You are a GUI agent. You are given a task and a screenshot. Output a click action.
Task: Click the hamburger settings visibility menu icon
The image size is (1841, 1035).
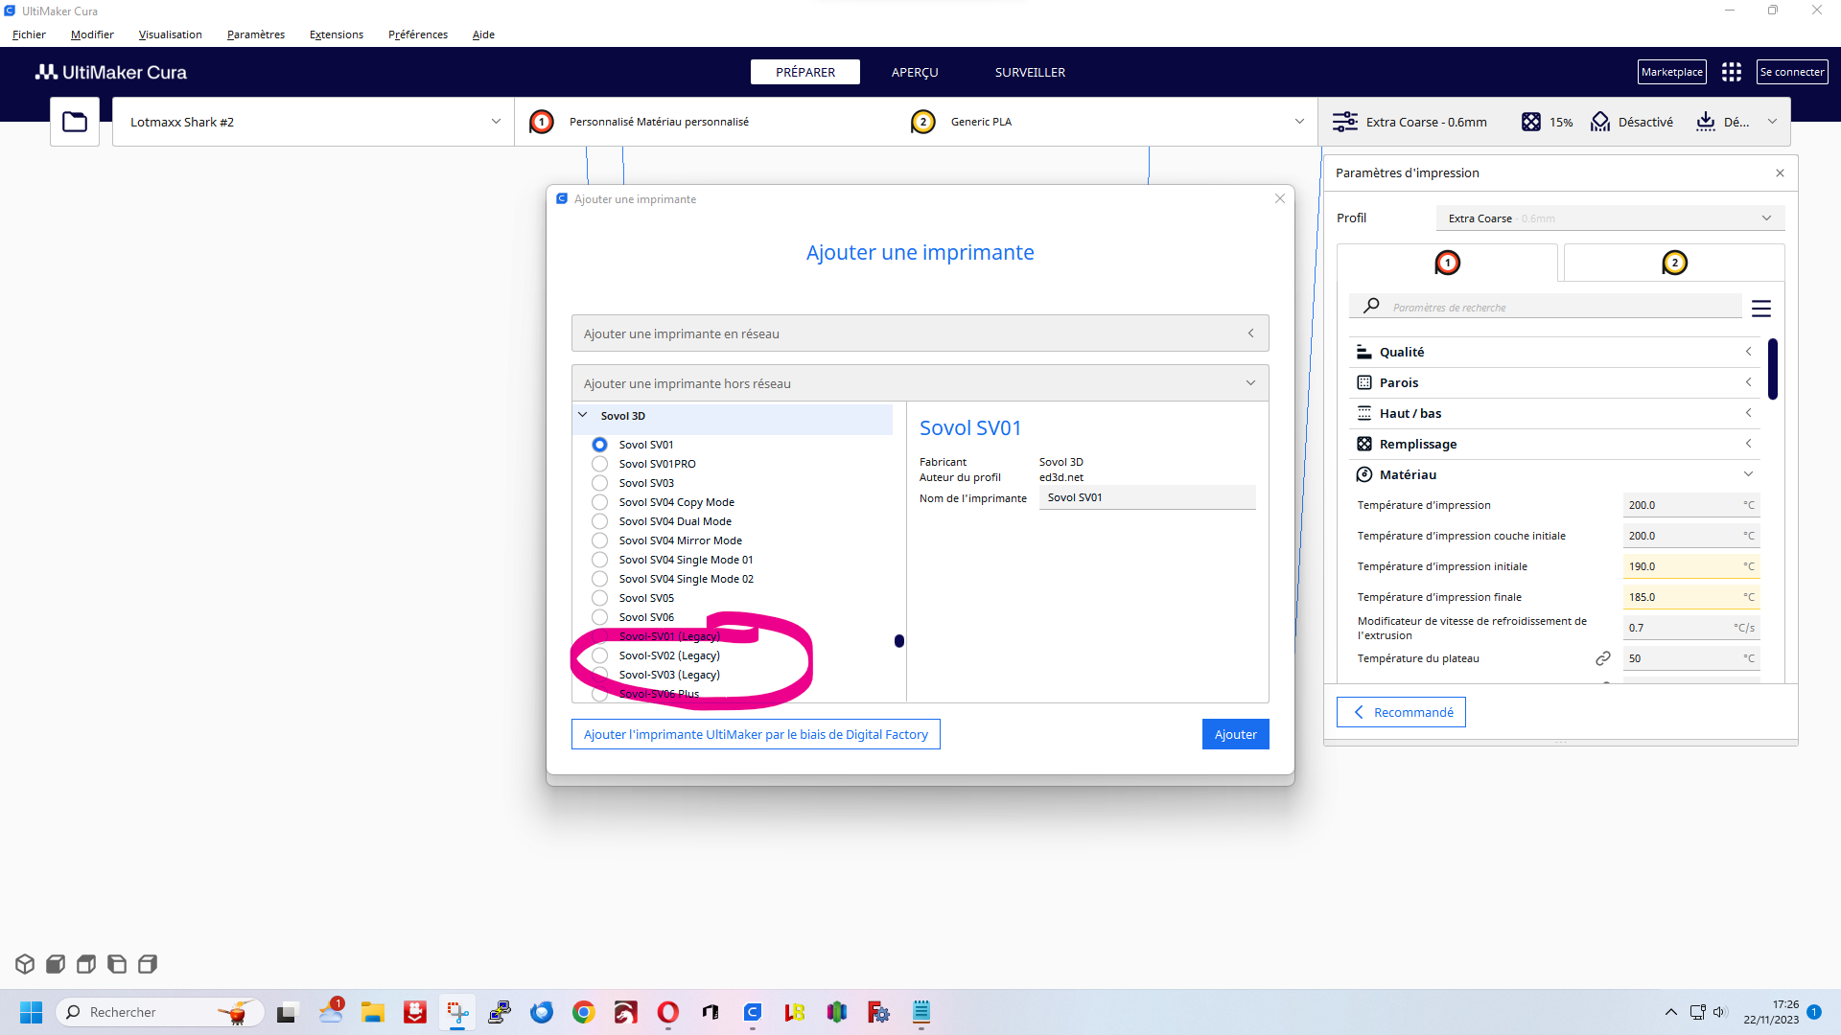pos(1760,309)
